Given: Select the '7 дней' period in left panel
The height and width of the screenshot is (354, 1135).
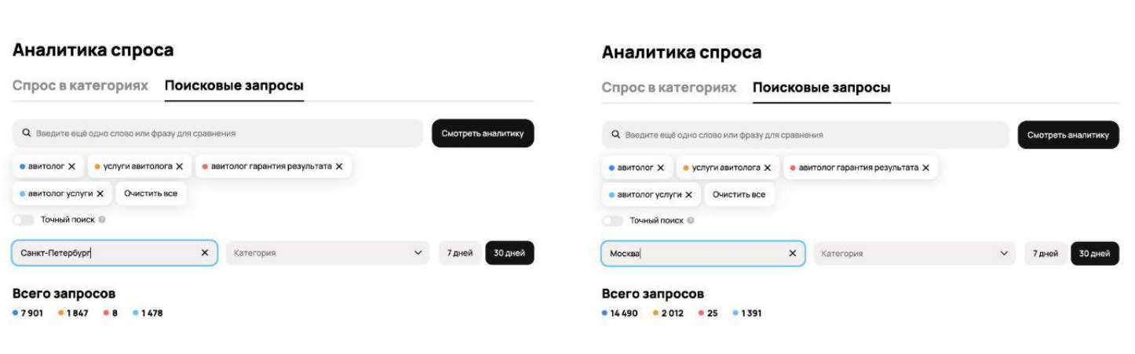Looking at the screenshot, I should 460,253.
